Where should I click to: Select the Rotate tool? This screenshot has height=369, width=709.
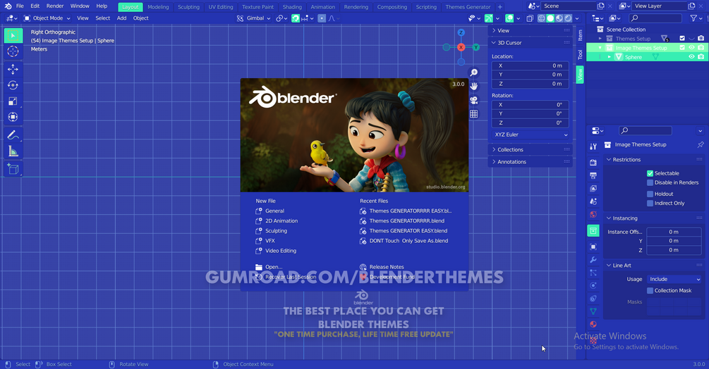[x=13, y=85]
